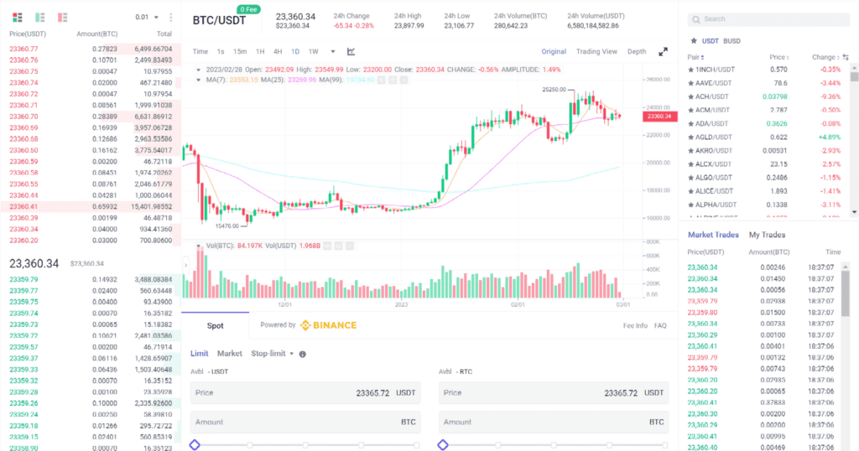
Task: Open the Market Trades tab
Action: click(713, 235)
